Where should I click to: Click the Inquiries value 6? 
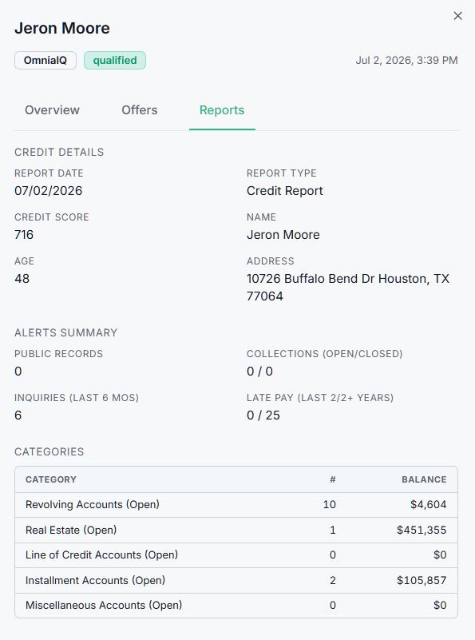pyautogui.click(x=18, y=415)
